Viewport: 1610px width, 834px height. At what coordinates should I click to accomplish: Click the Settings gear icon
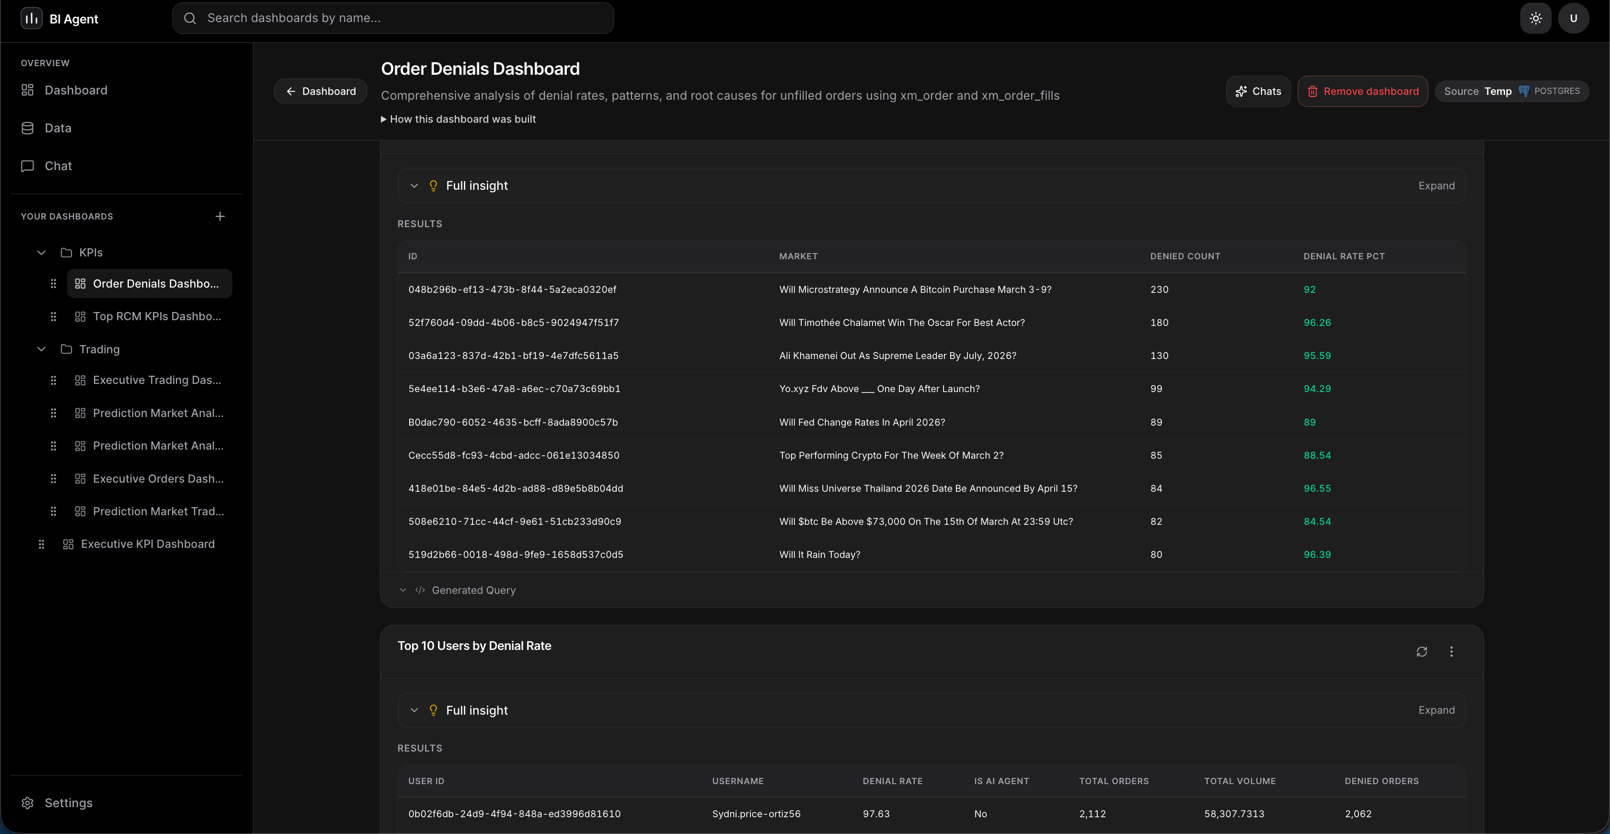pos(27,803)
